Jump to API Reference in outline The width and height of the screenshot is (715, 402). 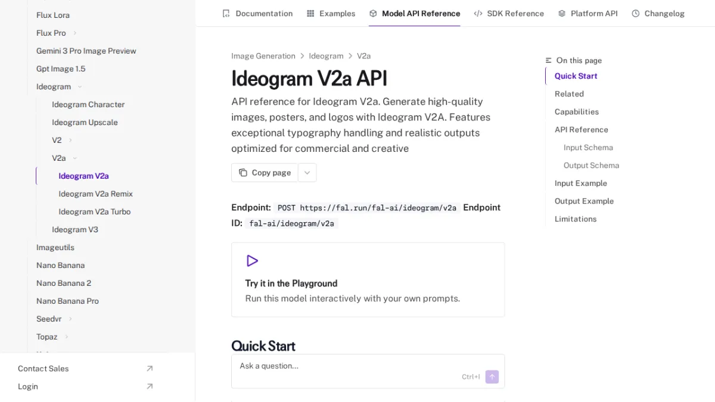tap(582, 130)
